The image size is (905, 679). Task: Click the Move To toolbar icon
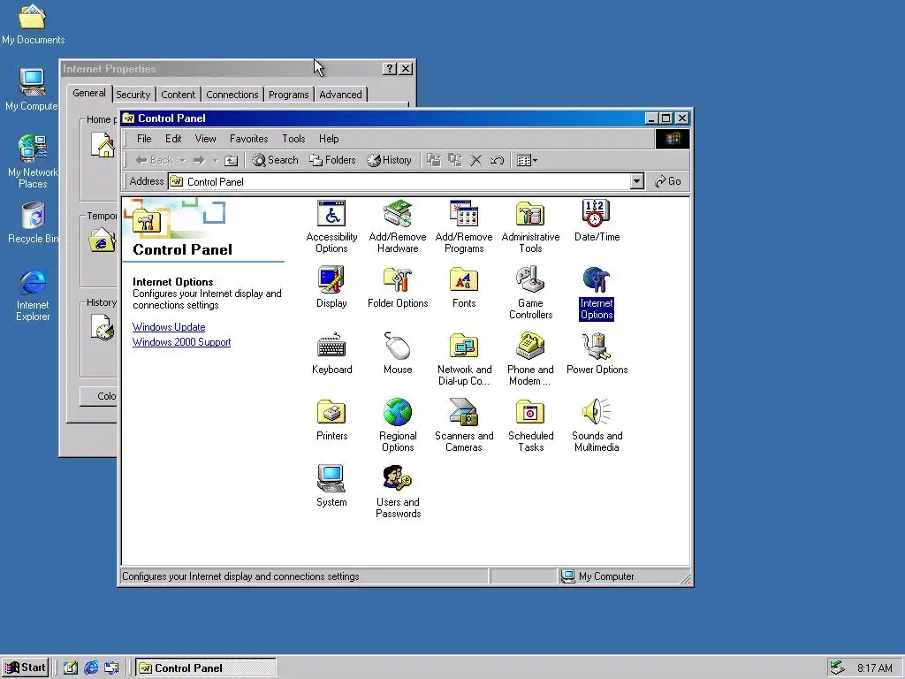click(433, 160)
